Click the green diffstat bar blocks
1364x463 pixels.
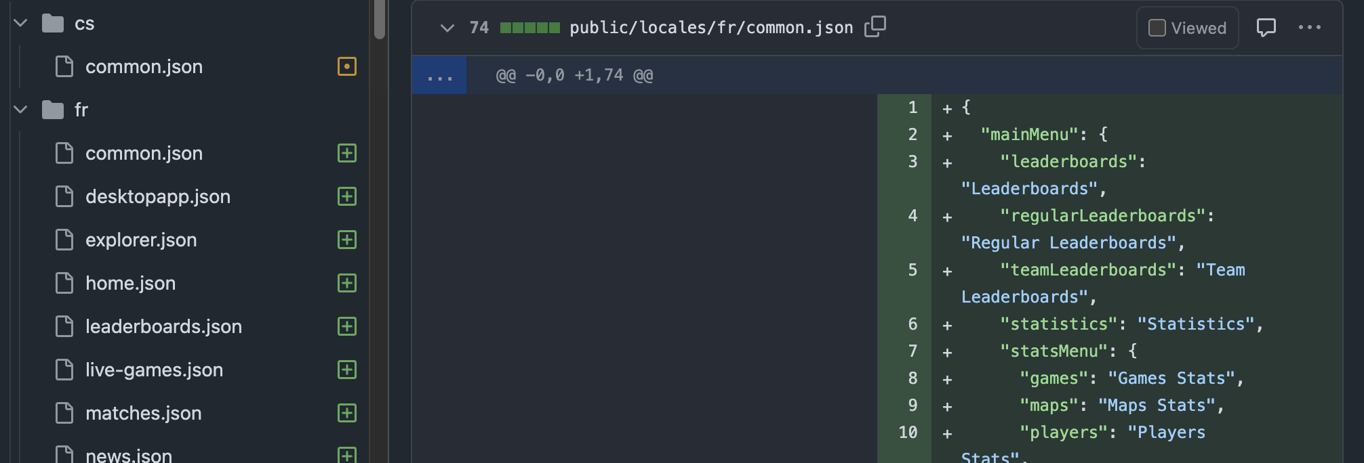tap(530, 28)
